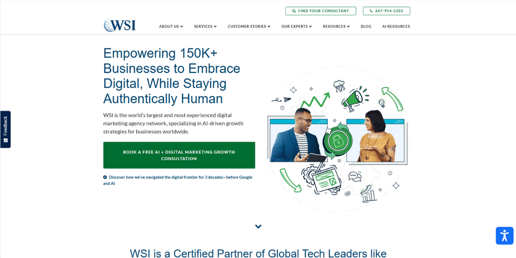516x258 pixels.
Task: Expand the About Us dropdown
Action: (x=171, y=26)
